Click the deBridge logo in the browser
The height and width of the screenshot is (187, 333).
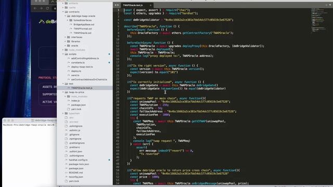48,22
